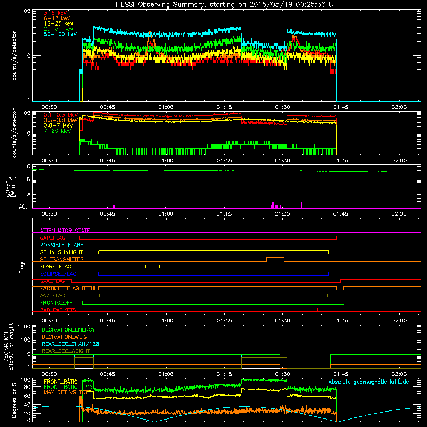Click the 1000 tick label on decimation axis
This screenshot has height=427, width=427.
24,326
